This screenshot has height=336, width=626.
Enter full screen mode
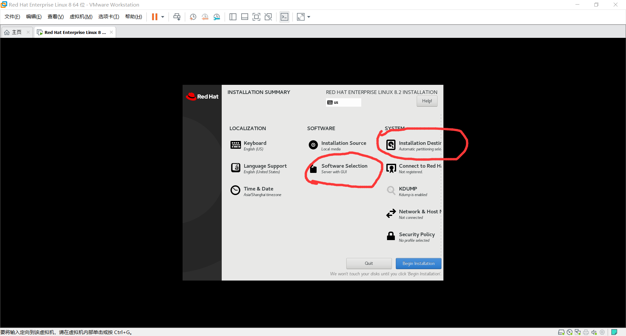[x=257, y=17]
